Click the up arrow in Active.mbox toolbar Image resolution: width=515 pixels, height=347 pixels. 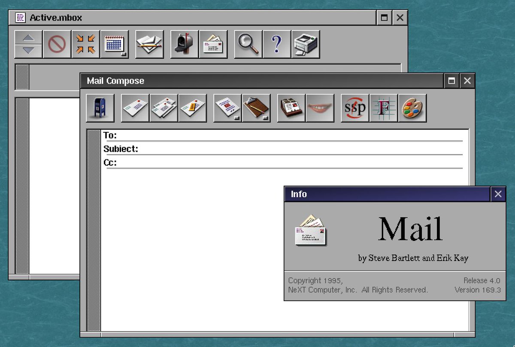[28, 37]
